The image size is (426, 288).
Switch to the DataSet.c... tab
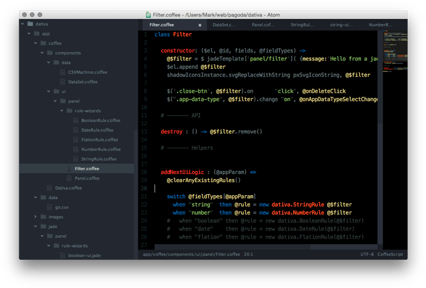coord(224,25)
